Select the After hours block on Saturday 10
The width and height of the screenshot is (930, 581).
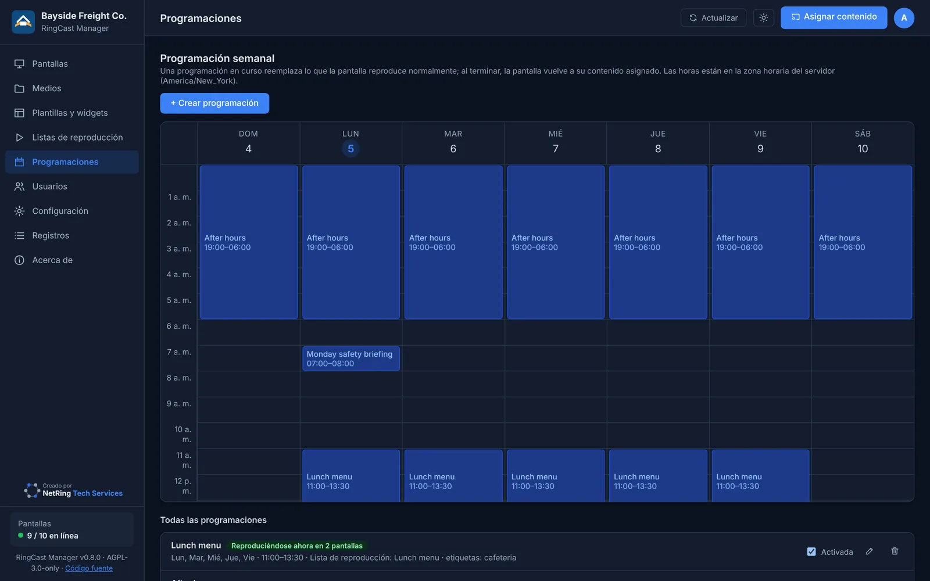pyautogui.click(x=863, y=242)
